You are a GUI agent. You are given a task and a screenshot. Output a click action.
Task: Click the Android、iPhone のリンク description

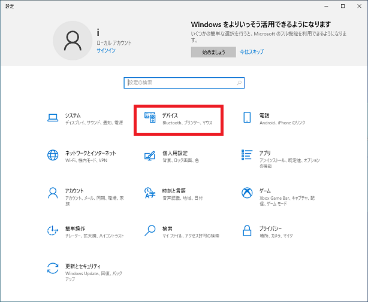282,123
